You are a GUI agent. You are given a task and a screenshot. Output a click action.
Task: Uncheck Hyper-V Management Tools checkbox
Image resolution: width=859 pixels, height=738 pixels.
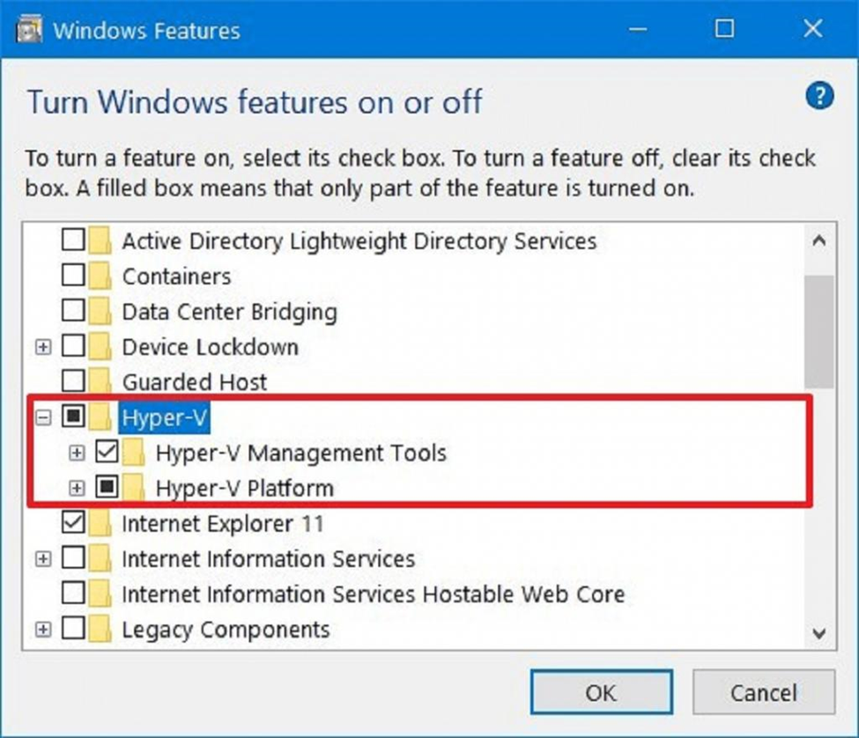pos(107,454)
